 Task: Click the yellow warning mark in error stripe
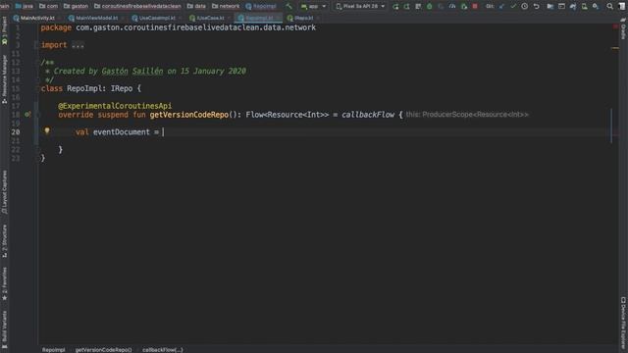click(x=615, y=48)
